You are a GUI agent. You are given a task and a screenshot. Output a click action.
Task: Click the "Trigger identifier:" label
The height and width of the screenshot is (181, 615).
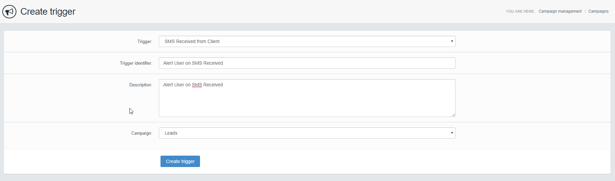[136, 63]
